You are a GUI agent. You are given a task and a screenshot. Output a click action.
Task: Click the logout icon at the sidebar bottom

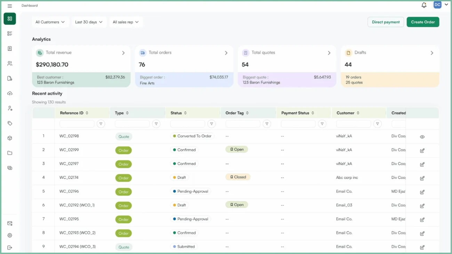click(9, 247)
